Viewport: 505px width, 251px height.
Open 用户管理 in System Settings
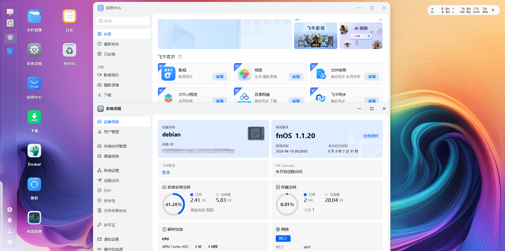tap(123, 132)
